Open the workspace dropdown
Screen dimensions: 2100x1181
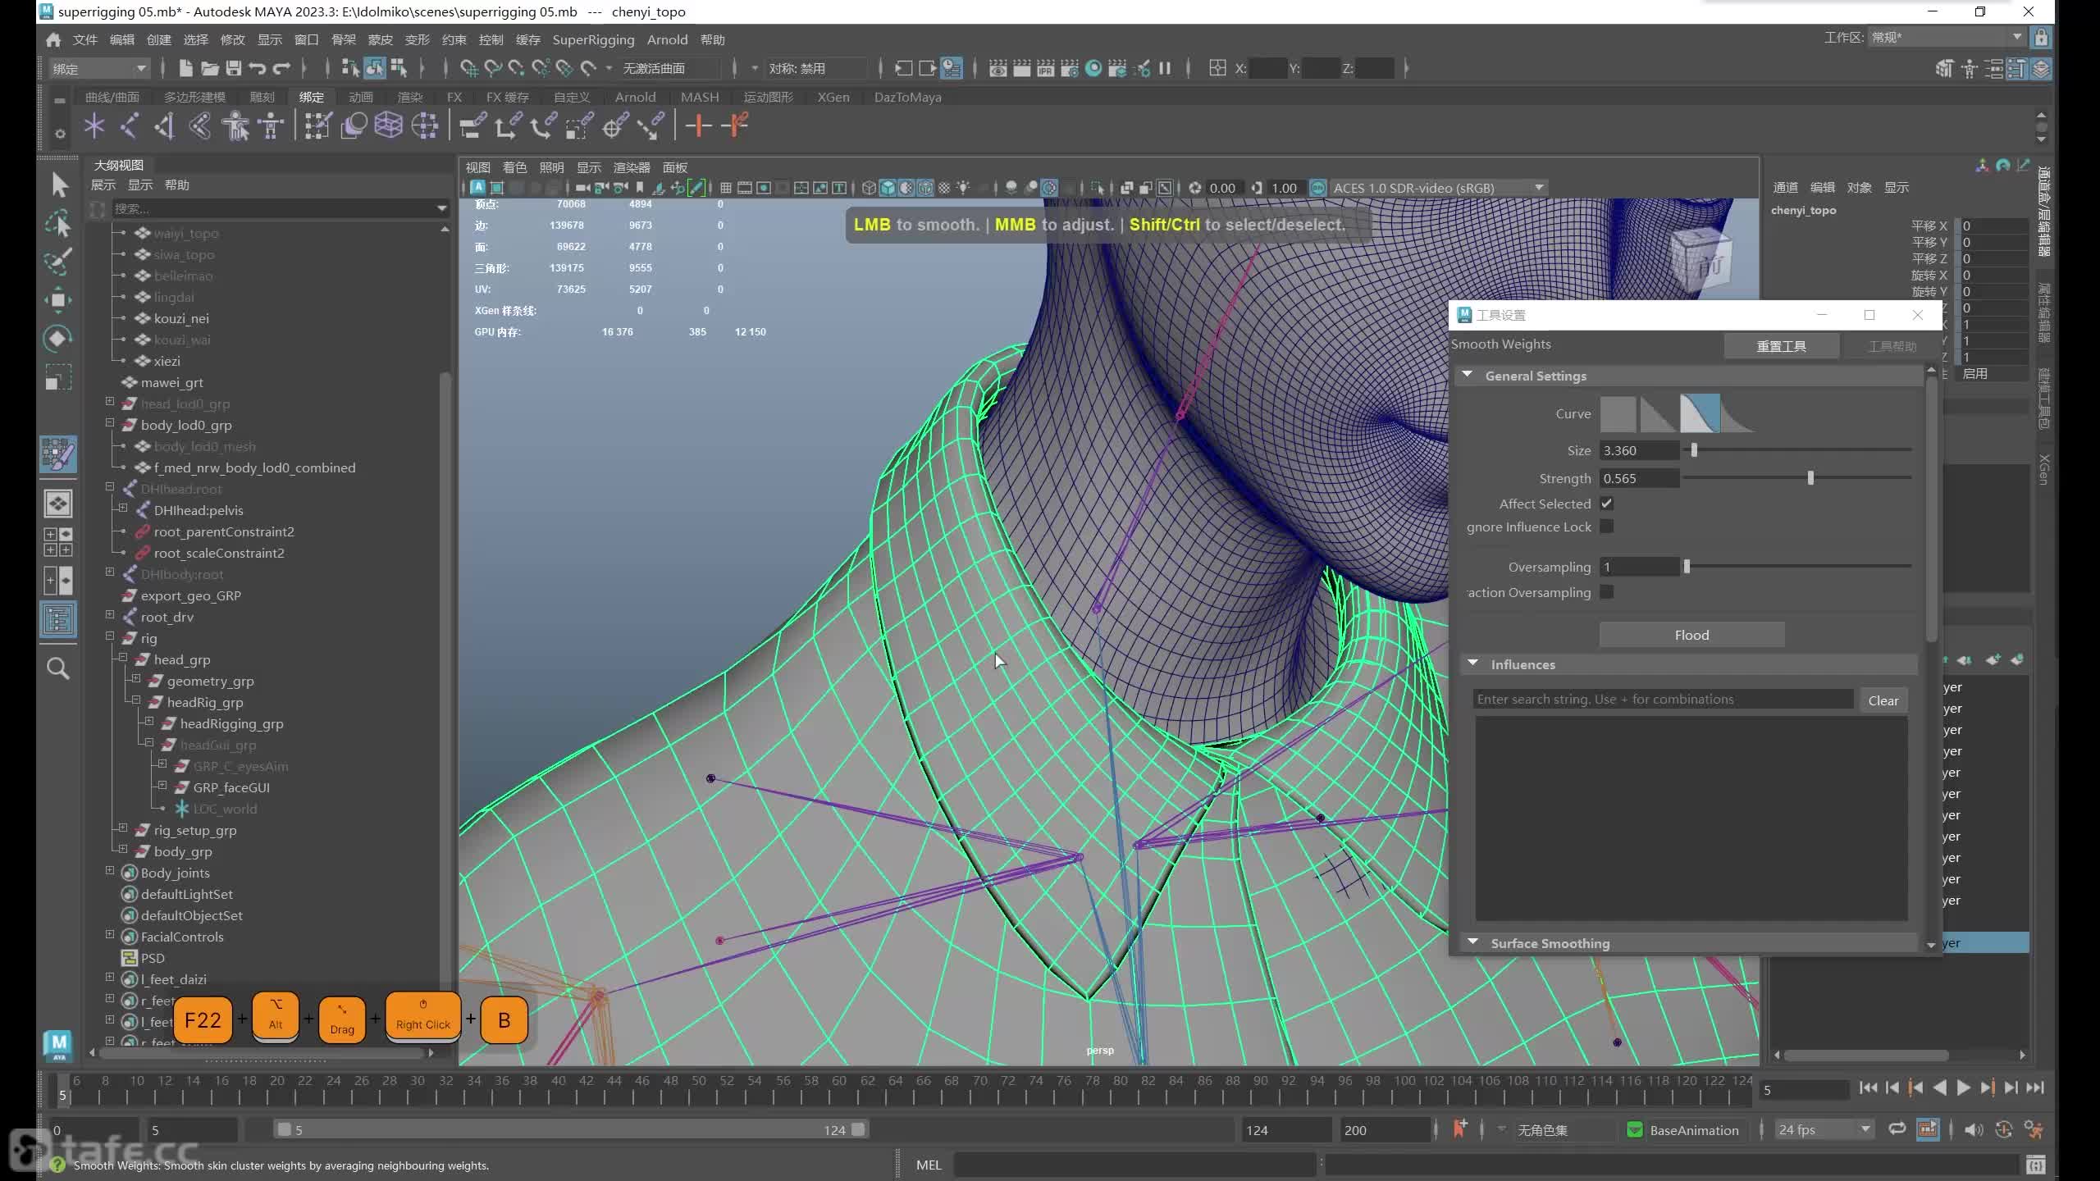pyautogui.click(x=1946, y=38)
